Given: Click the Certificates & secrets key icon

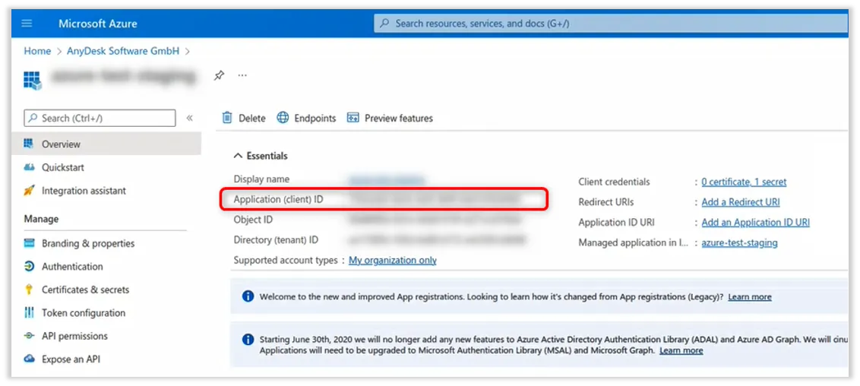Looking at the screenshot, I should click(30, 289).
